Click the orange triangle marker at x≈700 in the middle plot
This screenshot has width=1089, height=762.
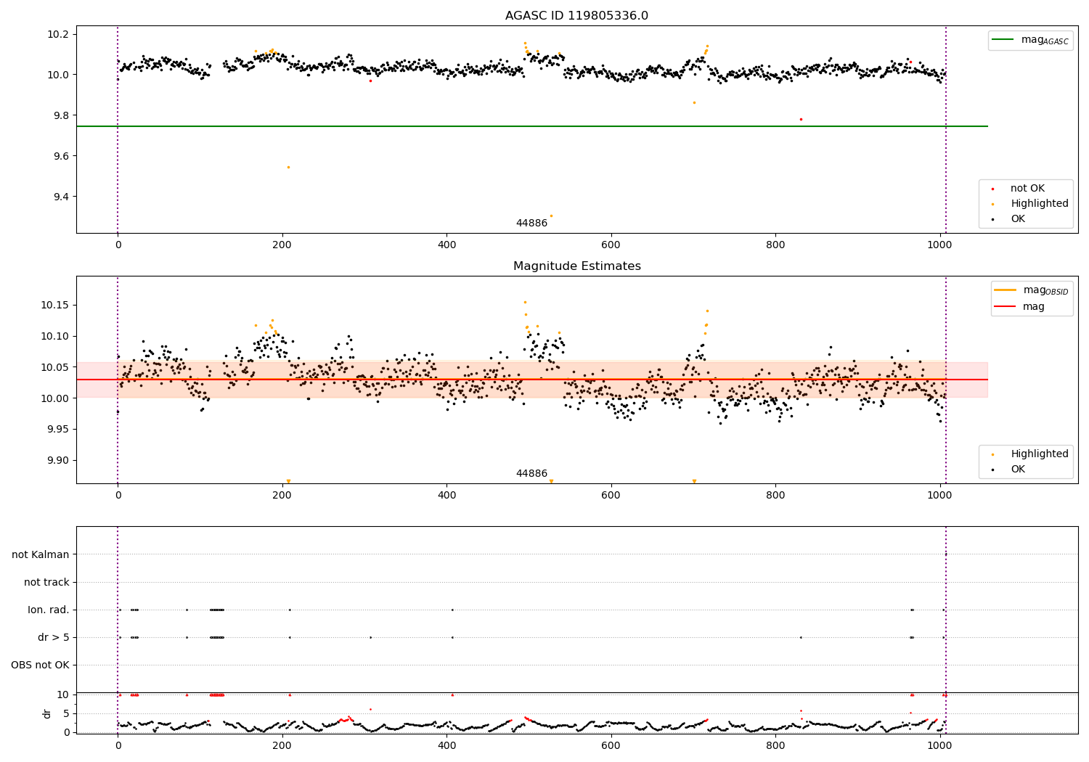tap(694, 481)
